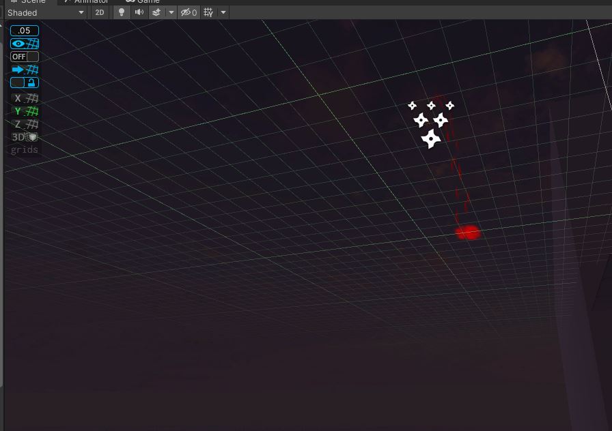Enable 2D view mode

tap(100, 12)
